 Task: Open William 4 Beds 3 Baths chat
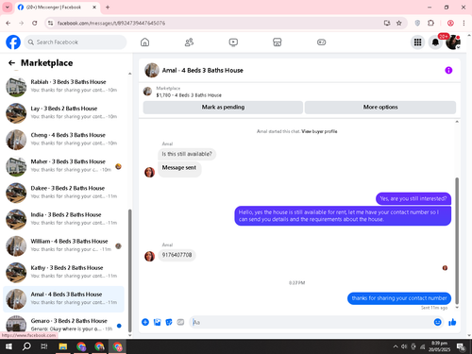tap(64, 245)
